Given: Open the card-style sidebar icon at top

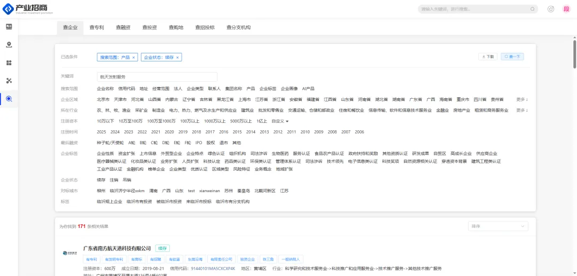Looking at the screenshot, I should click(x=9, y=27).
